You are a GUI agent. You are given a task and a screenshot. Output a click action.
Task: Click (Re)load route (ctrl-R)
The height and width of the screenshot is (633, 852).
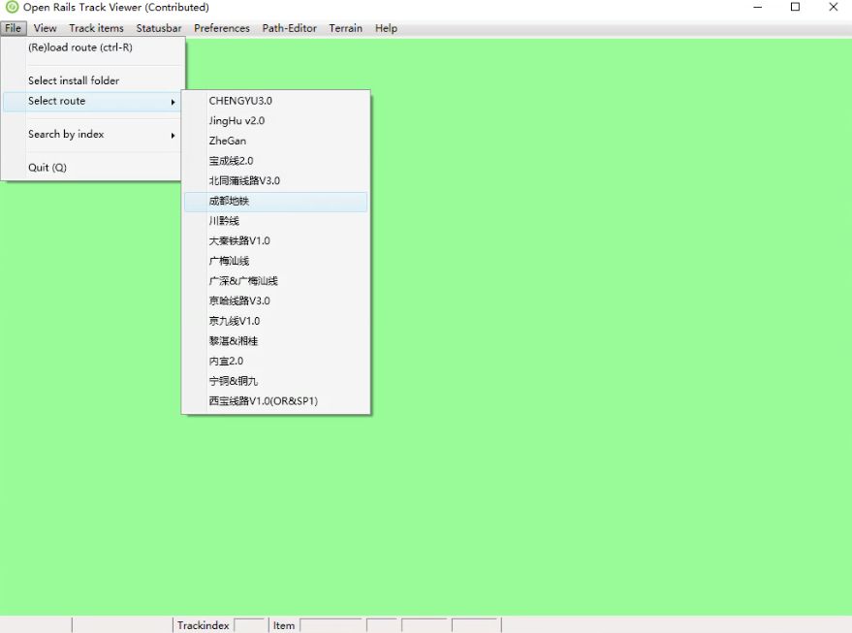coord(80,47)
